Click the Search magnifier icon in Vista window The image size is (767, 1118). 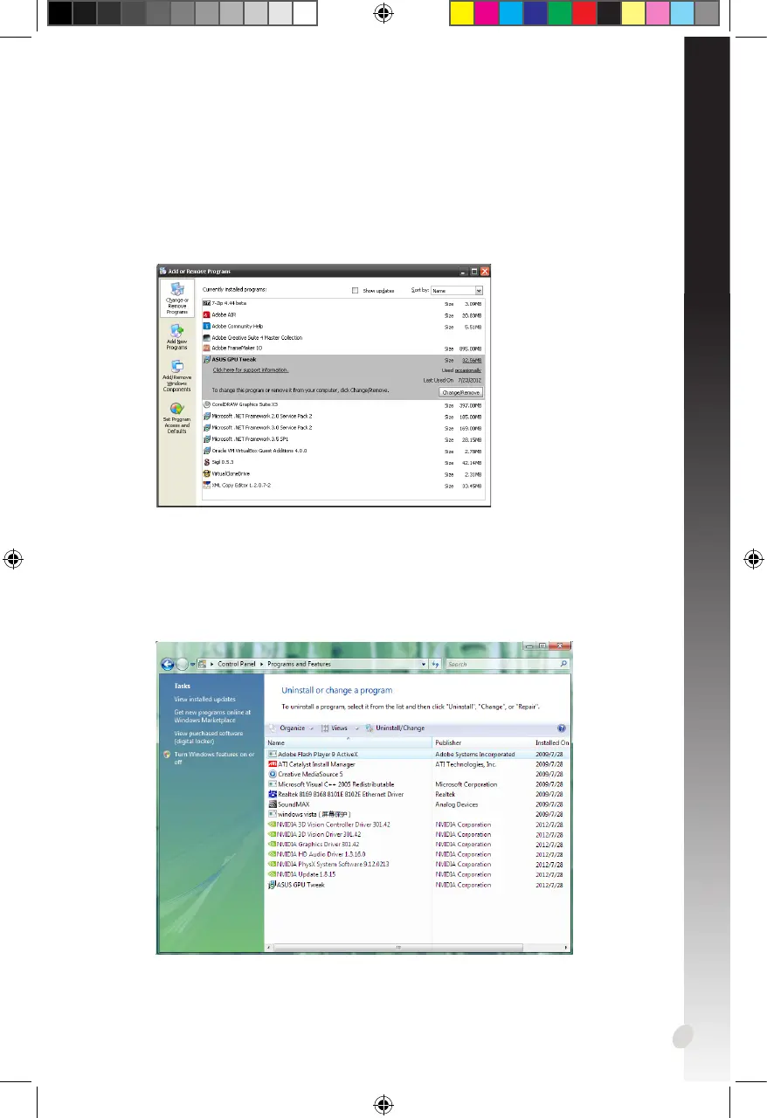(x=564, y=664)
